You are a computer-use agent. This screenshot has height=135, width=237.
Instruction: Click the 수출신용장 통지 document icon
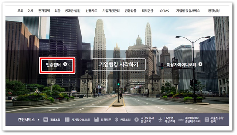click(x=207, y=120)
